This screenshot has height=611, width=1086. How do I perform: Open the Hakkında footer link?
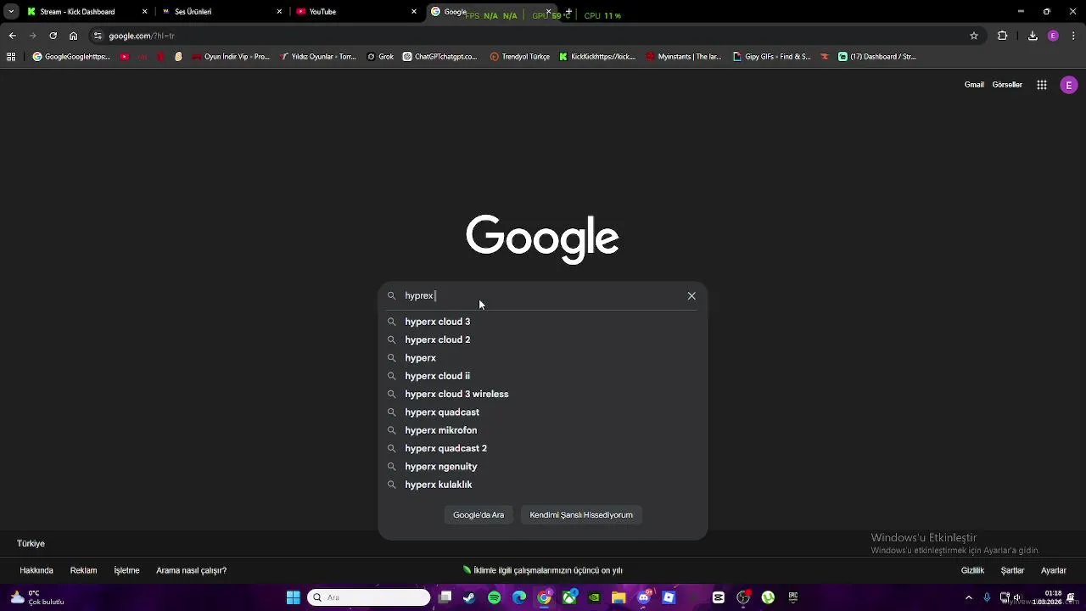[x=36, y=570]
